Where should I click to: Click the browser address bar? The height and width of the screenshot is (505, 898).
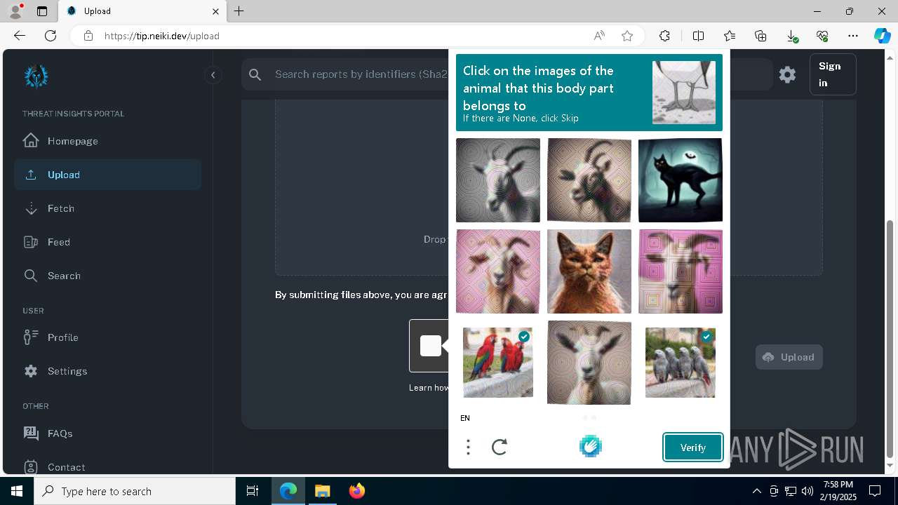click(337, 36)
